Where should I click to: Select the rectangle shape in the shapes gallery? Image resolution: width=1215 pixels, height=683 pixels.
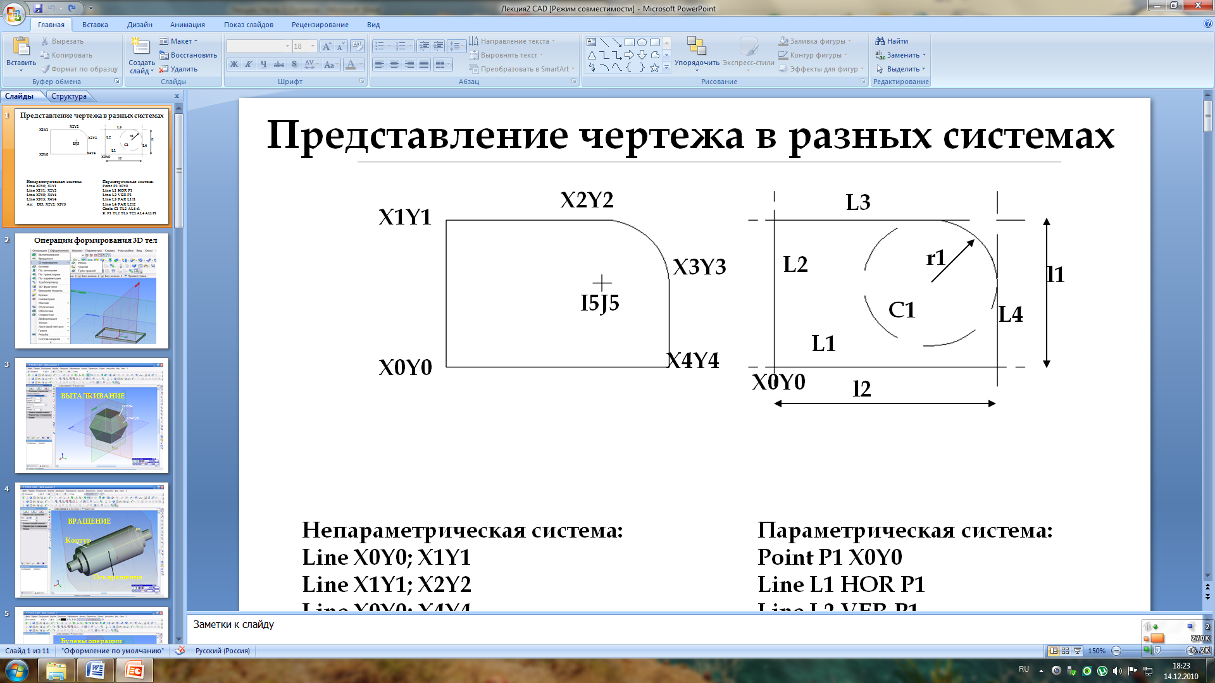tap(629, 42)
